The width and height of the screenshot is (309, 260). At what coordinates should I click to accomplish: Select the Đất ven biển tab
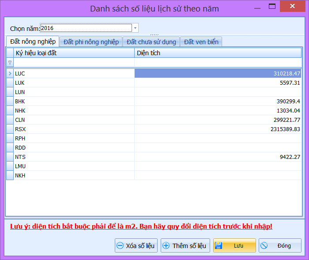point(201,42)
